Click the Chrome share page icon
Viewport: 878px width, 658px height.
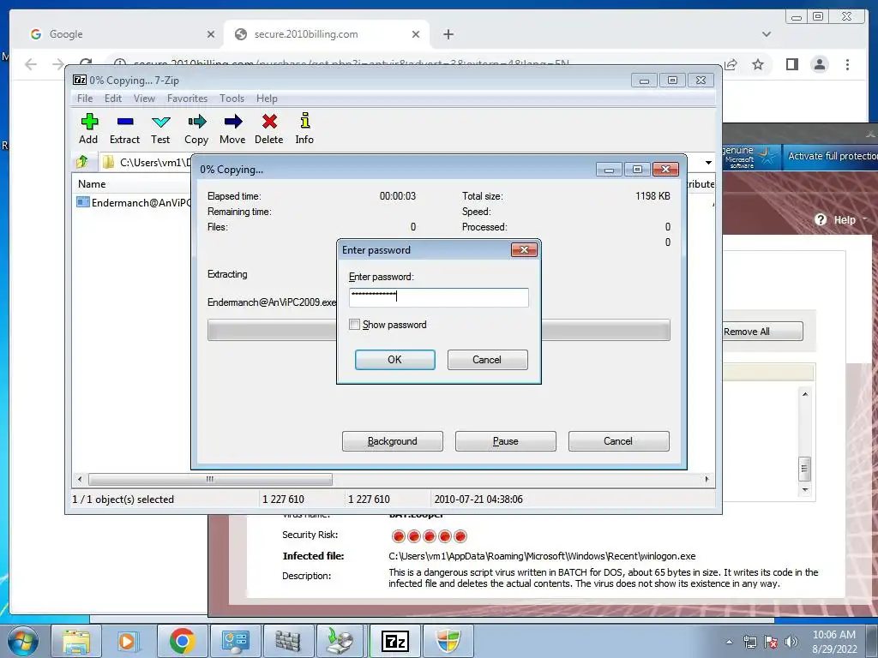point(731,64)
